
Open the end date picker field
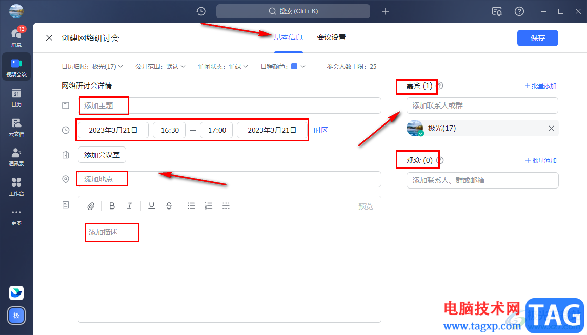tap(272, 130)
